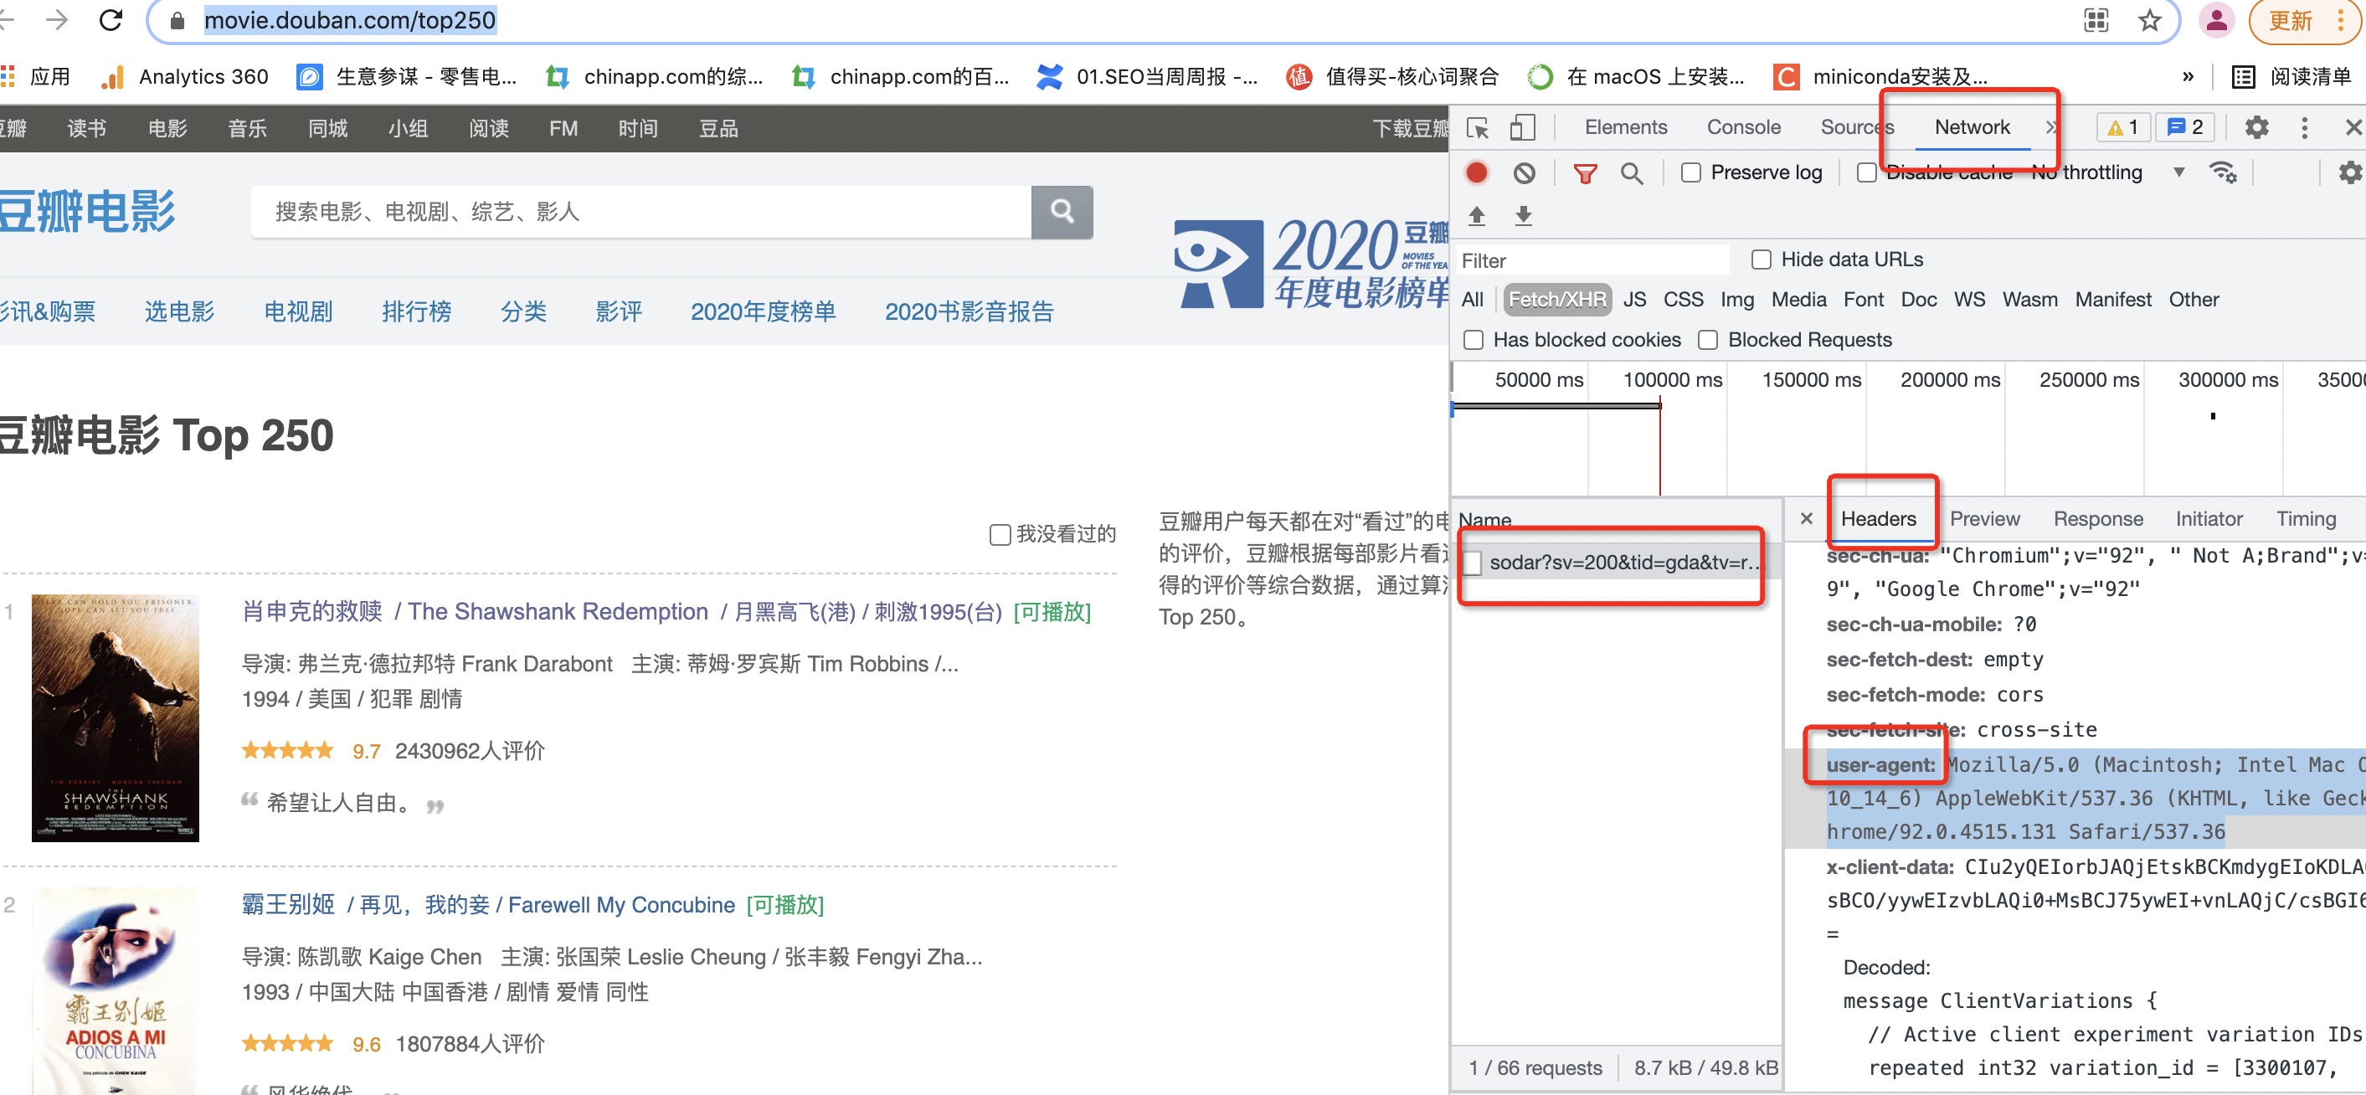Toggle the network filter funnel icon

pyautogui.click(x=1586, y=172)
